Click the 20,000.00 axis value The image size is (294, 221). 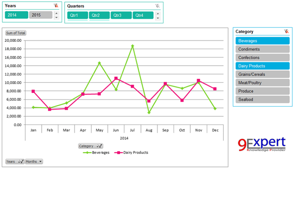click(x=13, y=41)
